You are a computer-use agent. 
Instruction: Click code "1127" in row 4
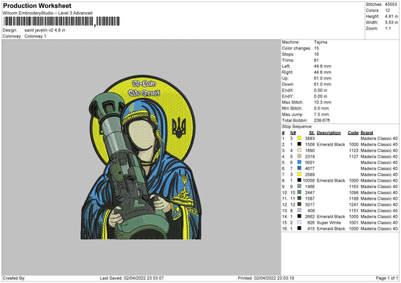(x=354, y=157)
